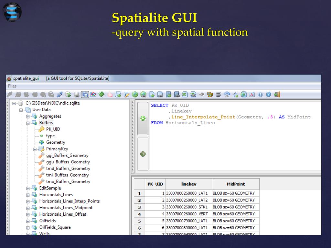331x248 pixels.
Task: Select the ggu_Buffers_Geometry trigger
Action: coord(68,162)
